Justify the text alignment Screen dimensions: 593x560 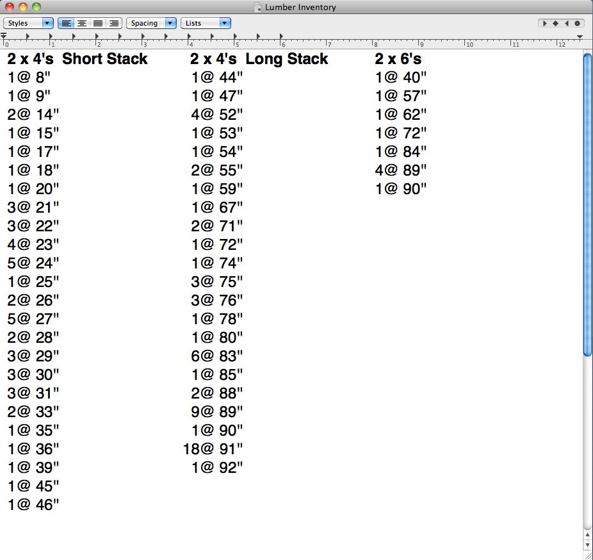pyautogui.click(x=98, y=23)
